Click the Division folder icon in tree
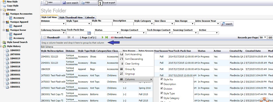This screenshot has width=273, height=102. click(x=4, y=10)
